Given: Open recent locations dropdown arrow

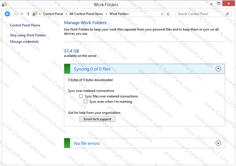Looking at the screenshot, I should [22, 14].
